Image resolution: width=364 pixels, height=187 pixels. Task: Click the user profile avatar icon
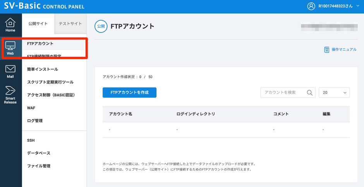(311, 6)
